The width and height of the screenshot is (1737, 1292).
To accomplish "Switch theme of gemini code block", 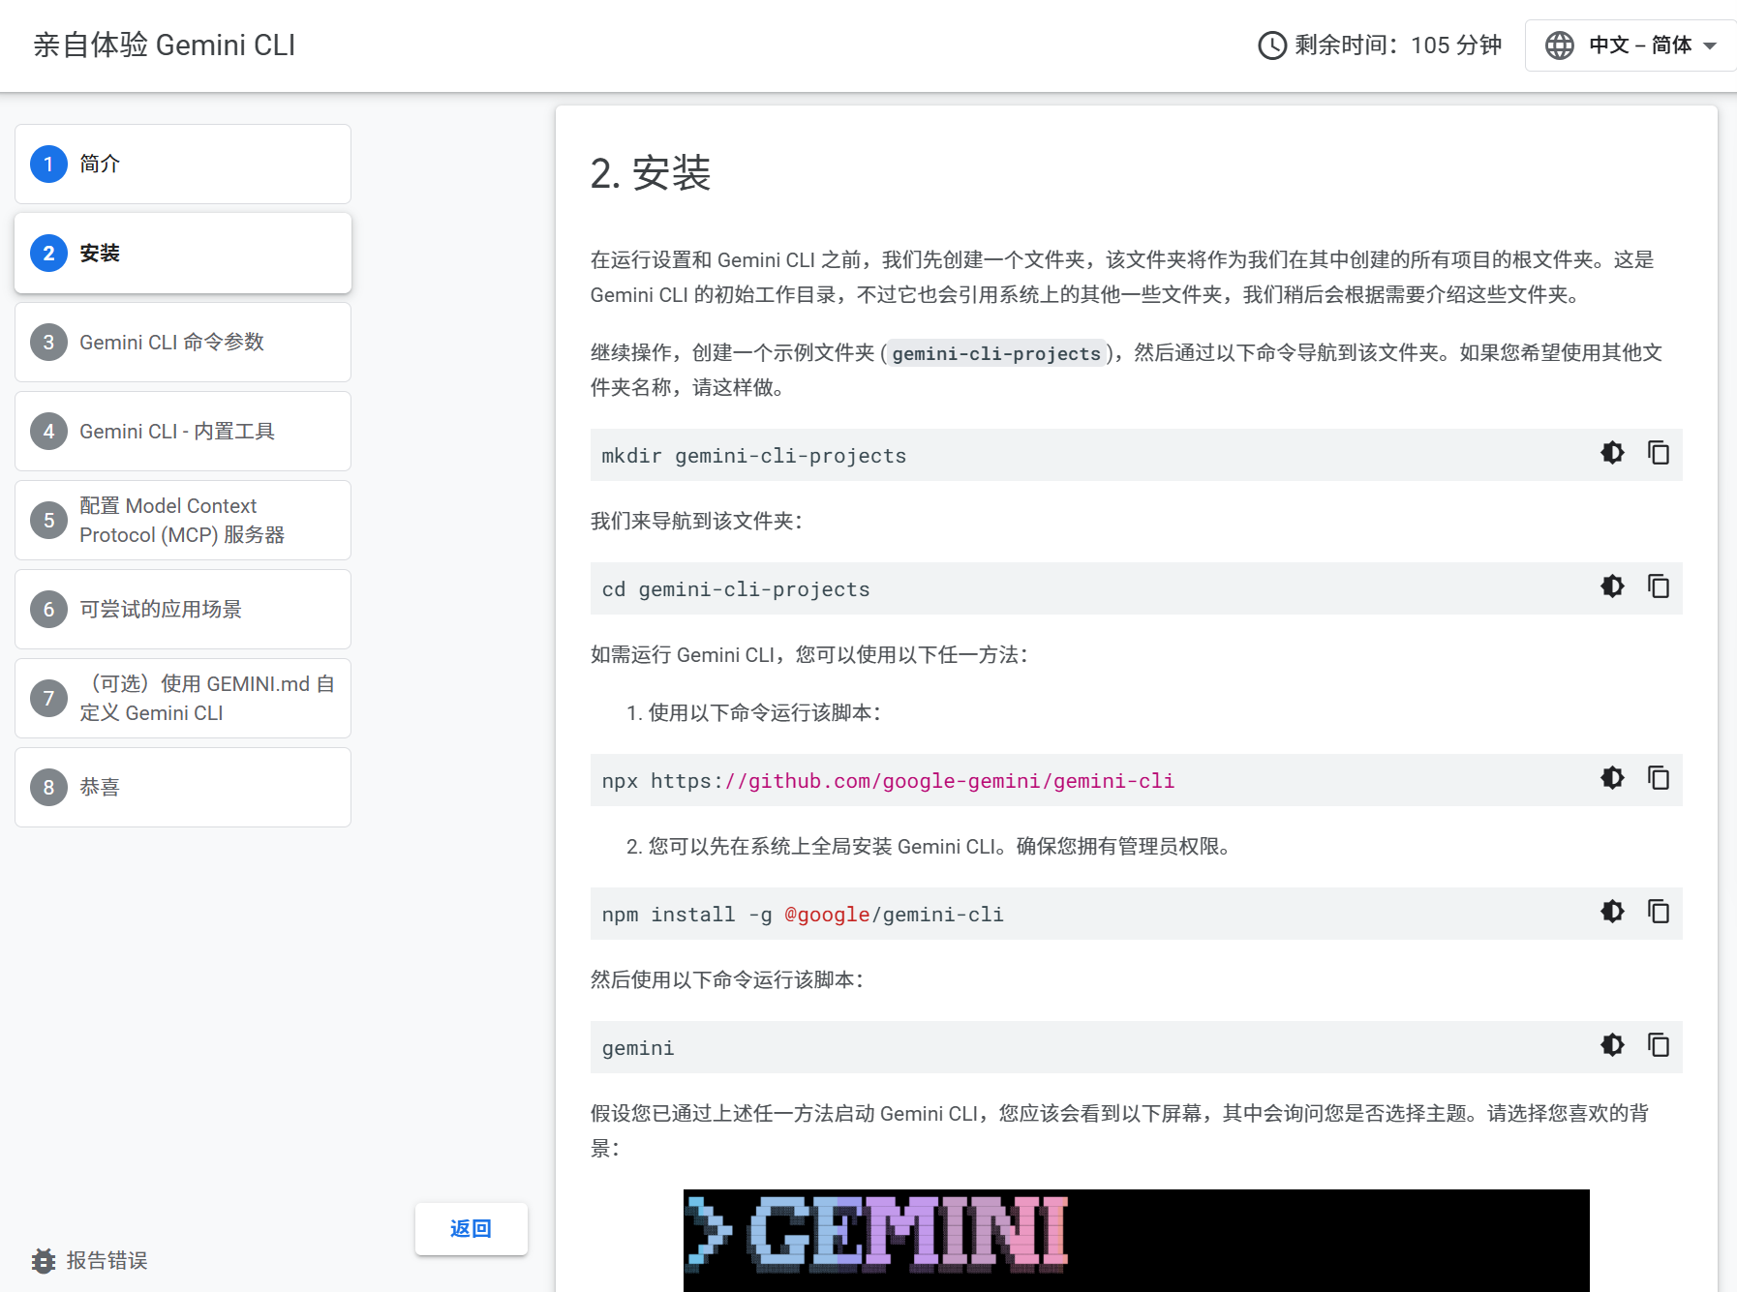I will click(1612, 1045).
